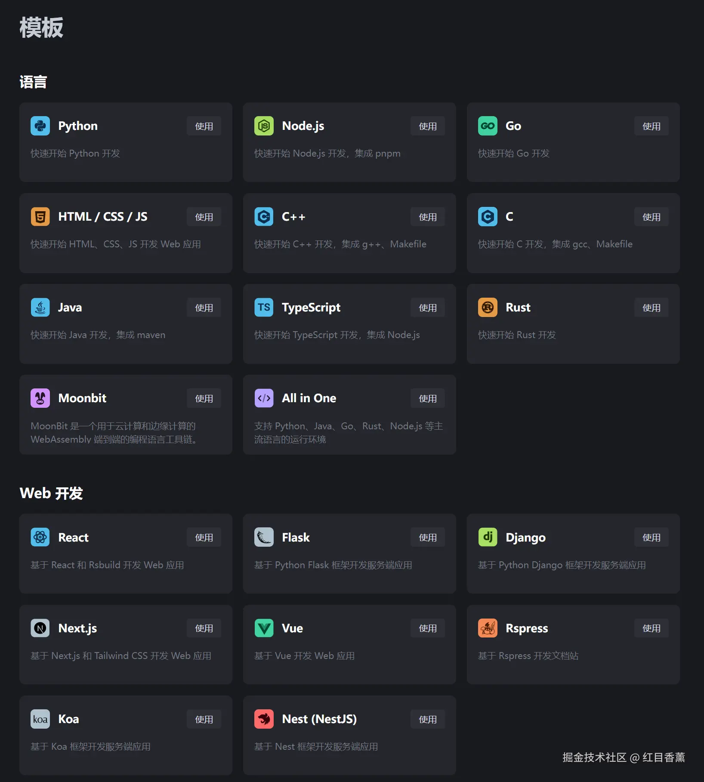Click the Nest (NestJS) red icon

click(264, 719)
